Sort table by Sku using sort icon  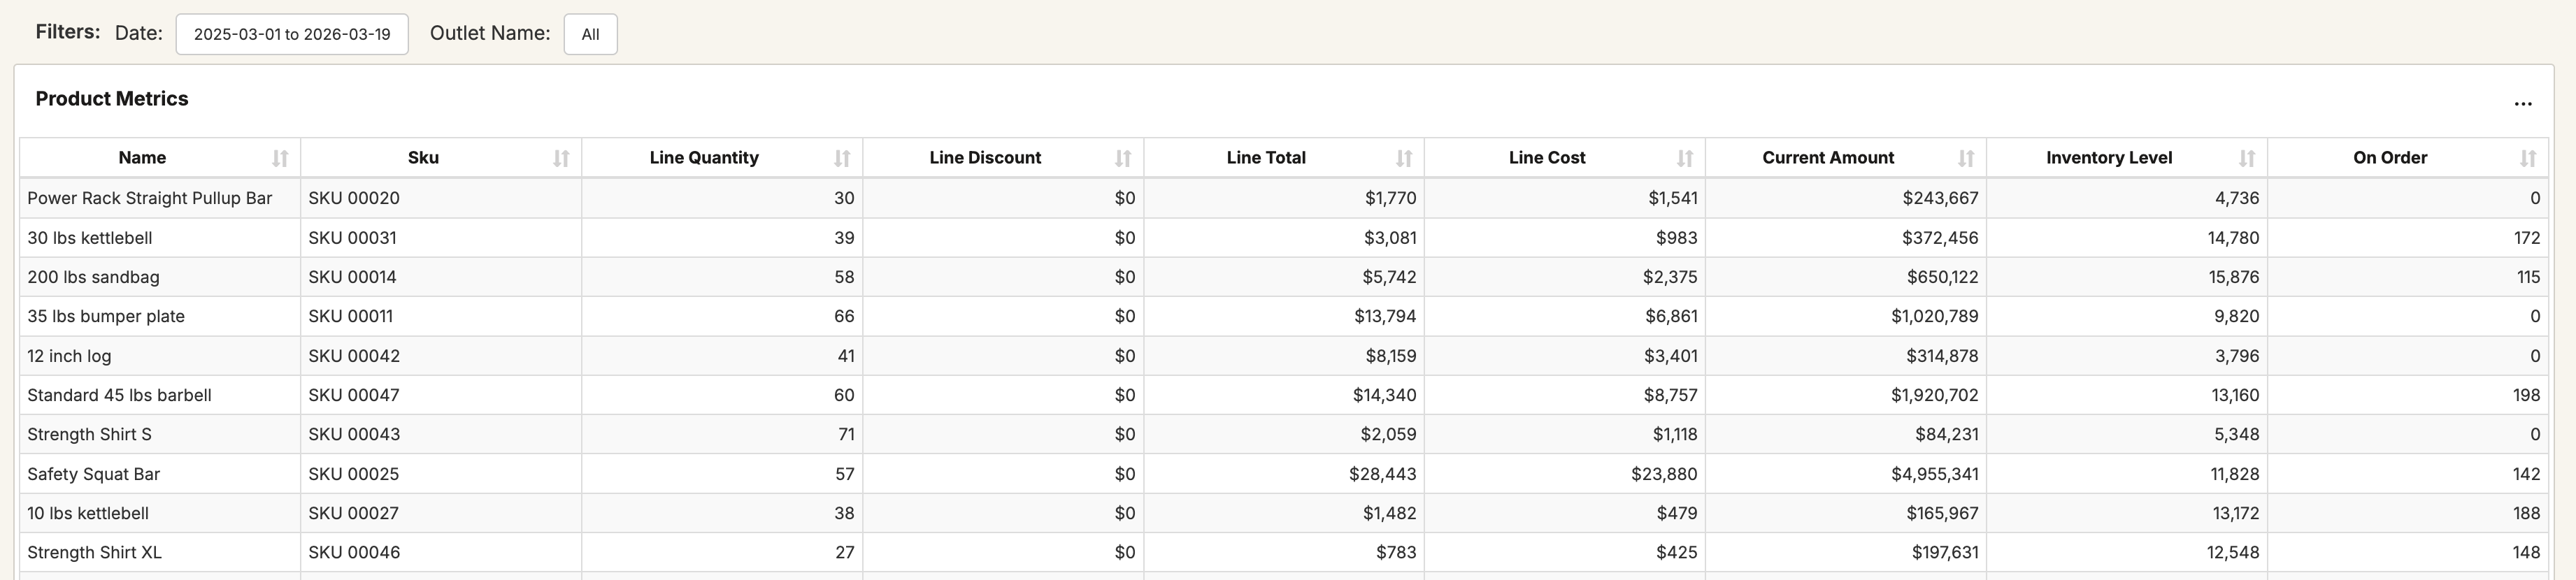point(561,158)
